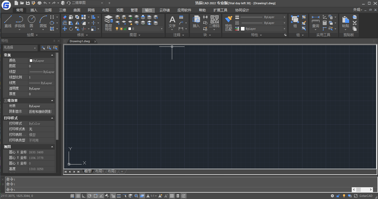Screen dimensions: 378x199
Task: Click the calculator icon in 实用工具
Action: (325, 23)
